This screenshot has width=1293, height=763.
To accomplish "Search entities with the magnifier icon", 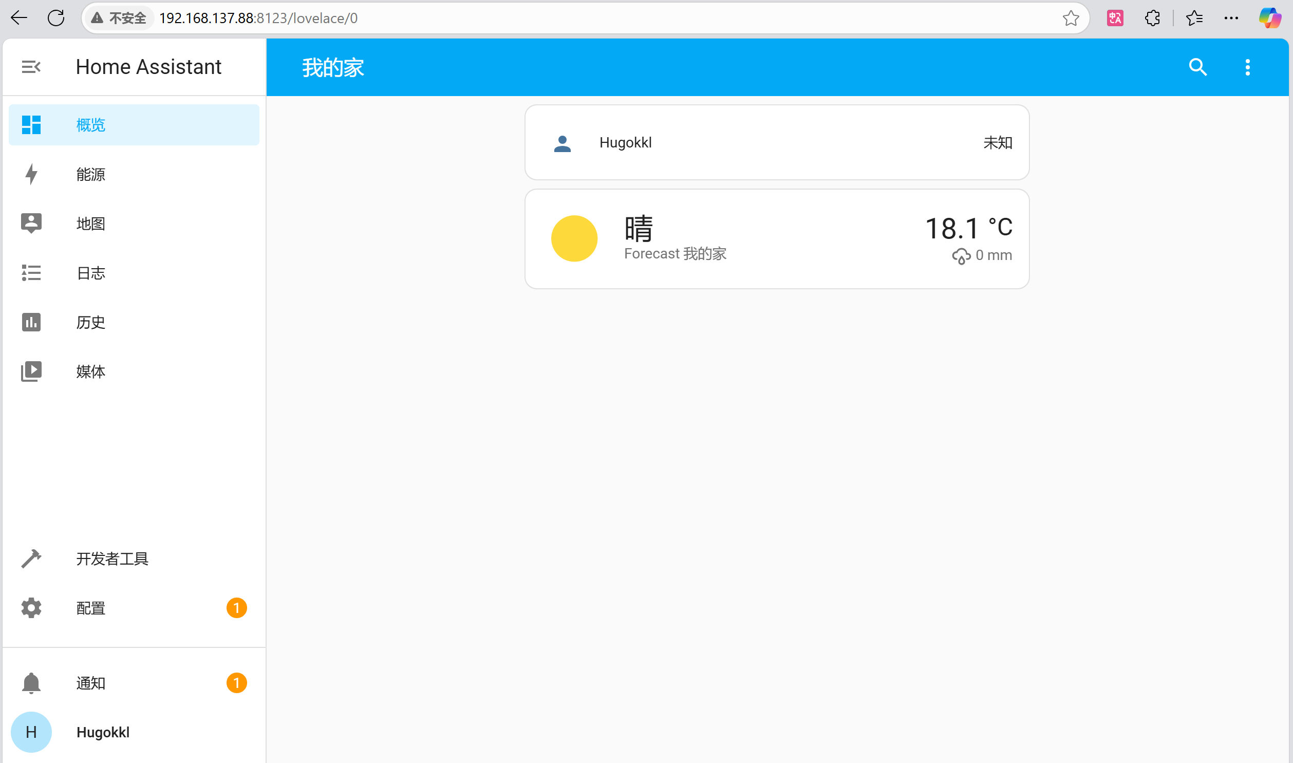I will tap(1198, 67).
